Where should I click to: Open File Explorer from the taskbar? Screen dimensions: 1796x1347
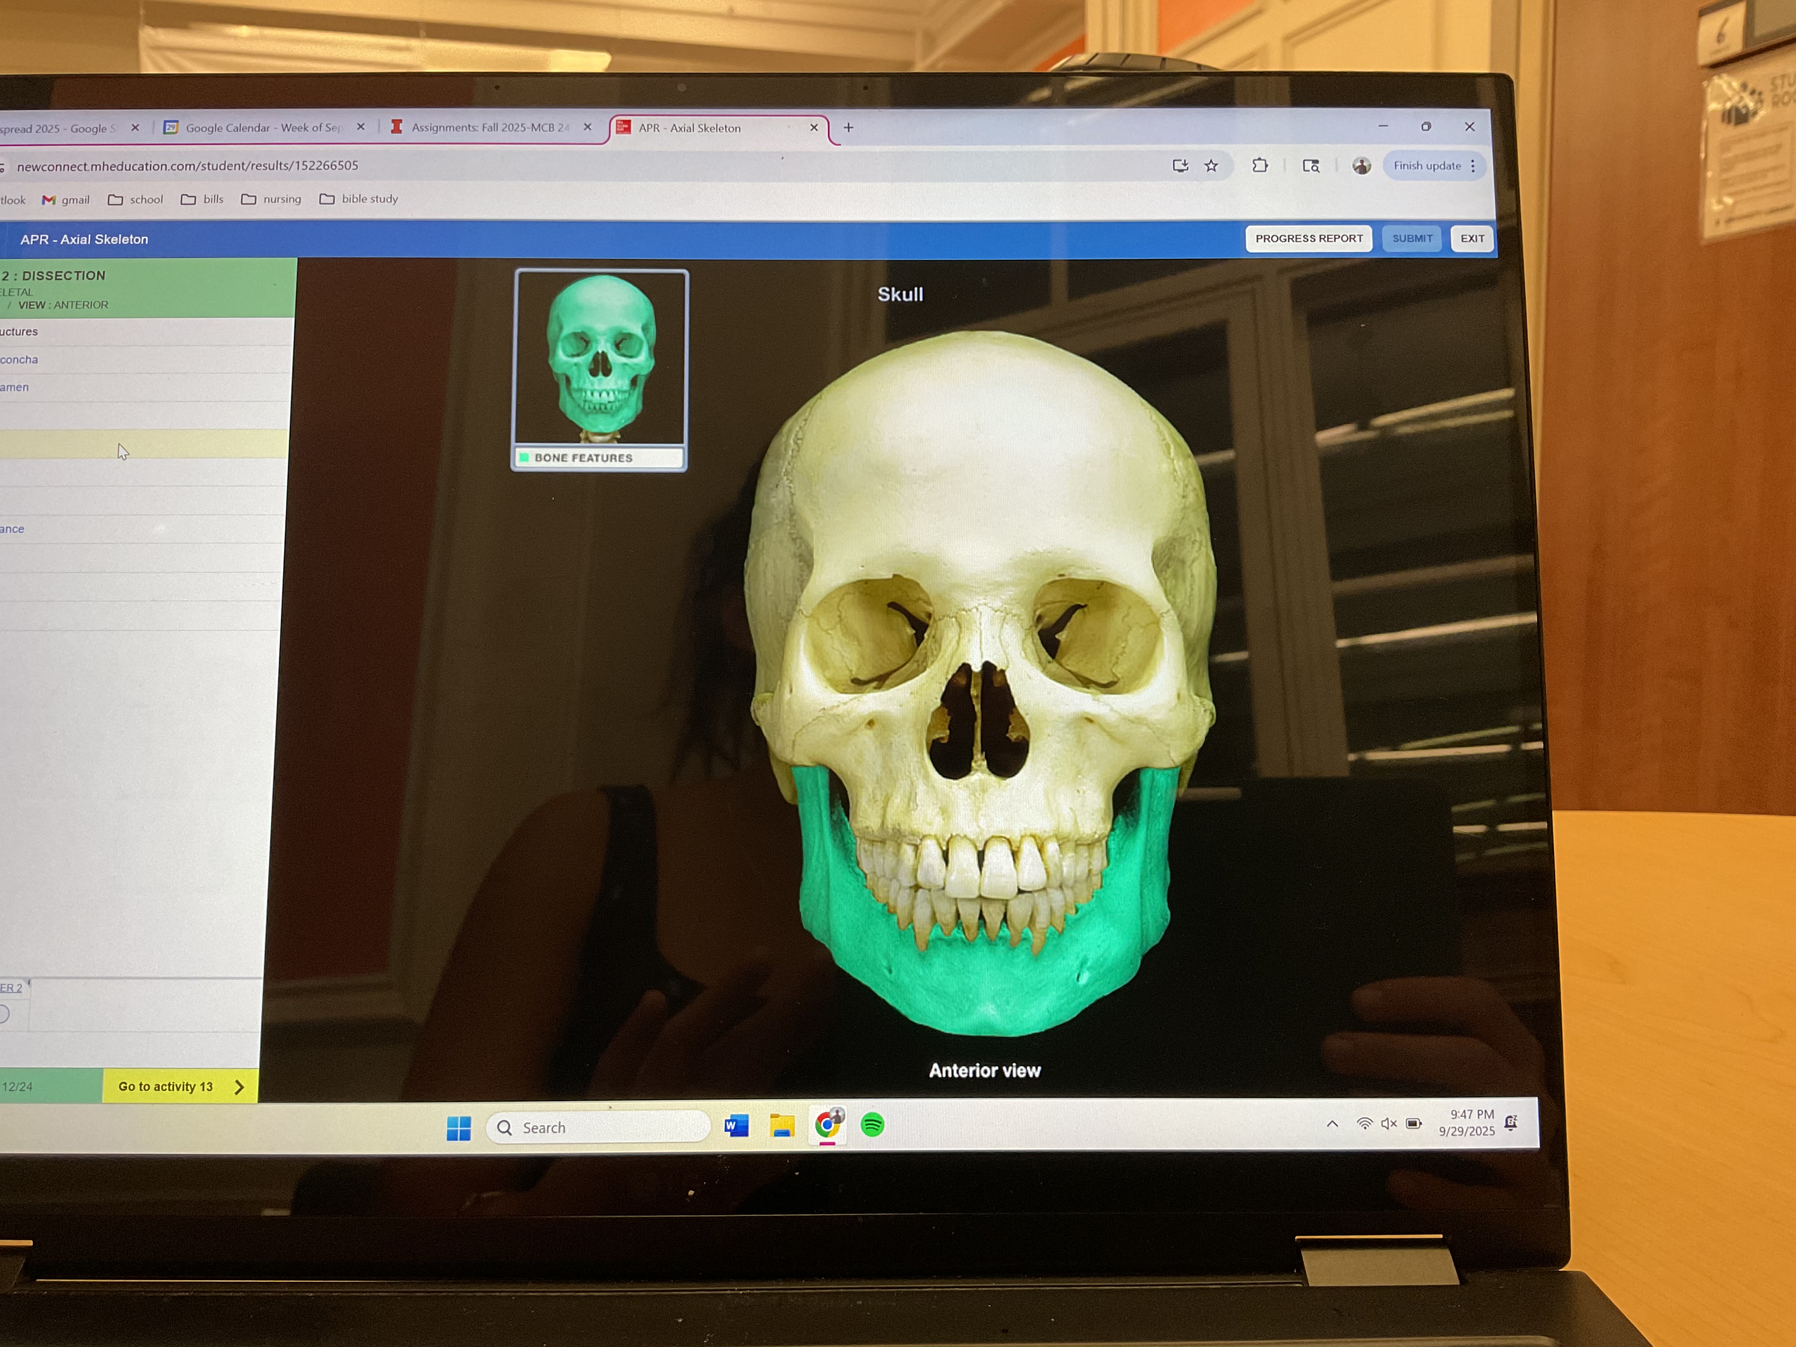click(x=782, y=1125)
